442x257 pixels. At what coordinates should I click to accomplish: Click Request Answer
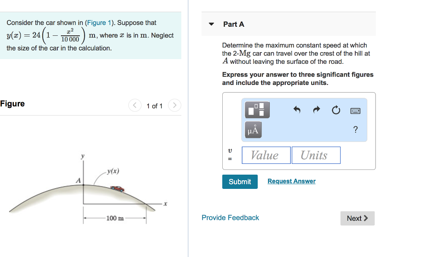(291, 181)
